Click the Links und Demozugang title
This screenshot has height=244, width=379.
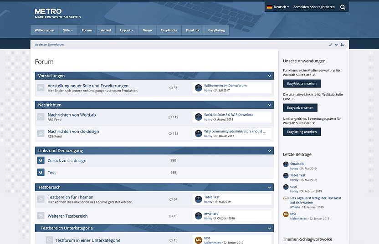click(61, 151)
